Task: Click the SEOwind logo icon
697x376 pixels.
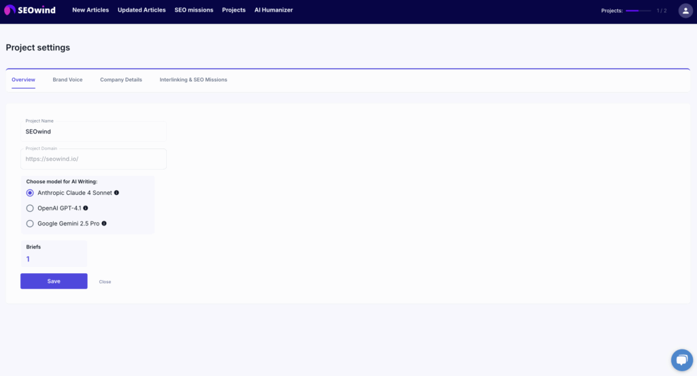Action: coord(10,10)
